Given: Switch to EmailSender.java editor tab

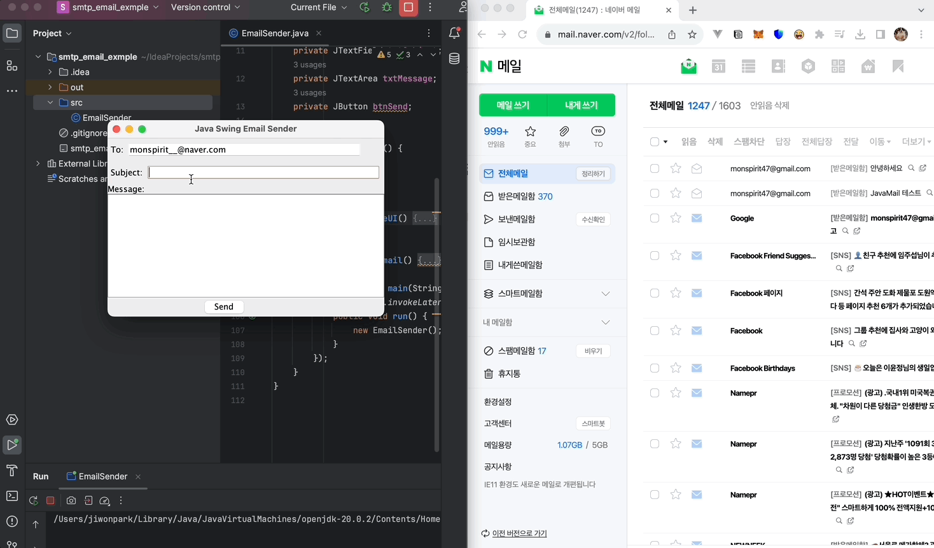Looking at the screenshot, I should [275, 33].
